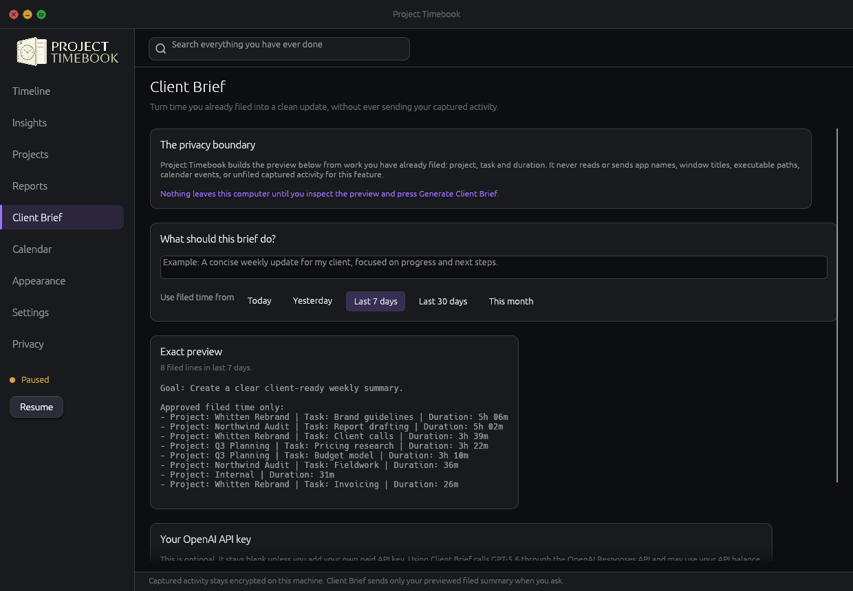
Task: Click the purple "Nothing leaves this computer" notice
Action: point(330,194)
